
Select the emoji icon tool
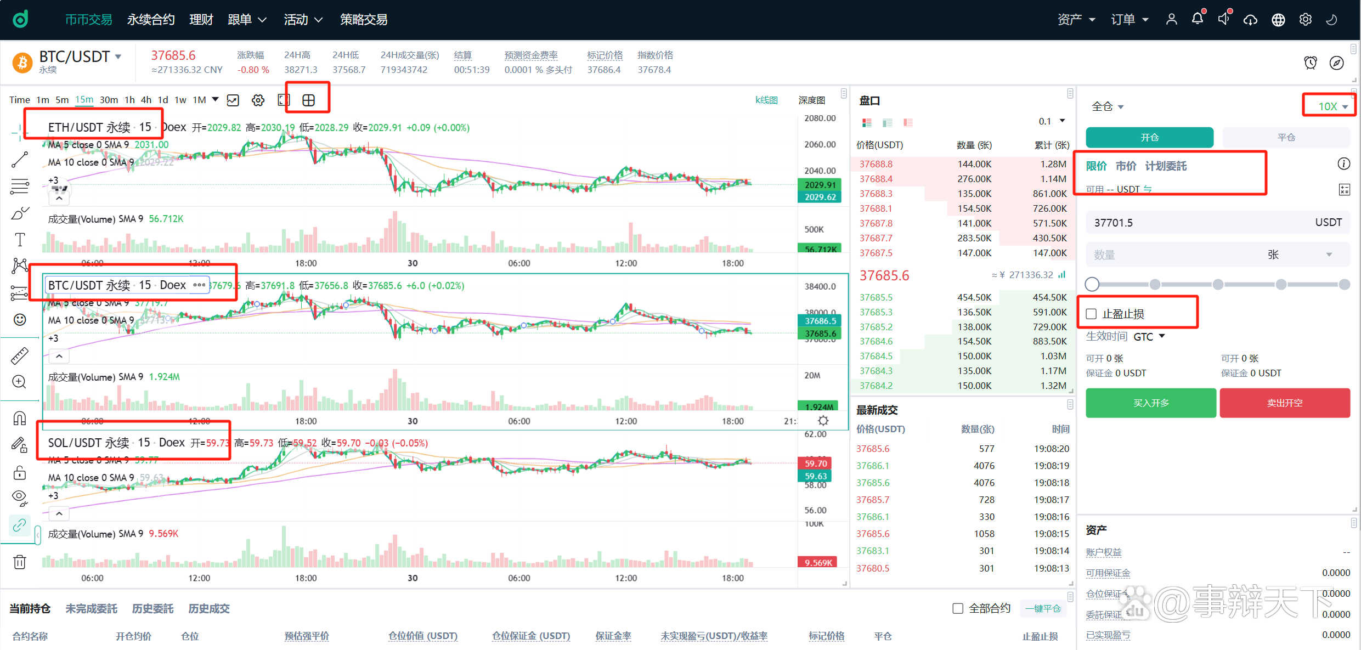[x=20, y=320]
